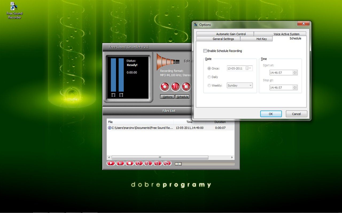Viewport: 342px width, 213px height.
Task: Click the 13-05-2011,14:49:00 time cell
Action: click(189, 128)
